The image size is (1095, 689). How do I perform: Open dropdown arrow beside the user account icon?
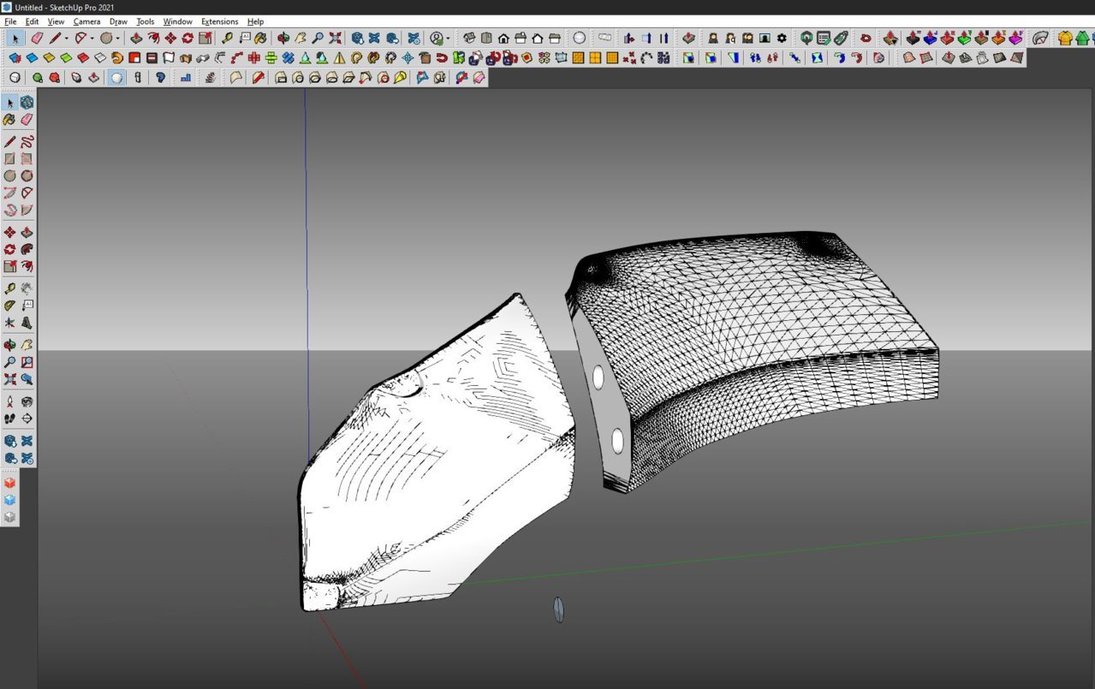(449, 39)
